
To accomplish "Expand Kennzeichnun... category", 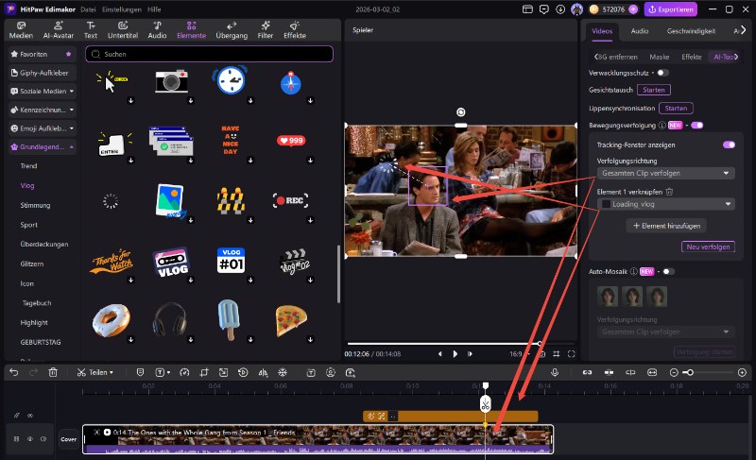I will tap(42, 110).
